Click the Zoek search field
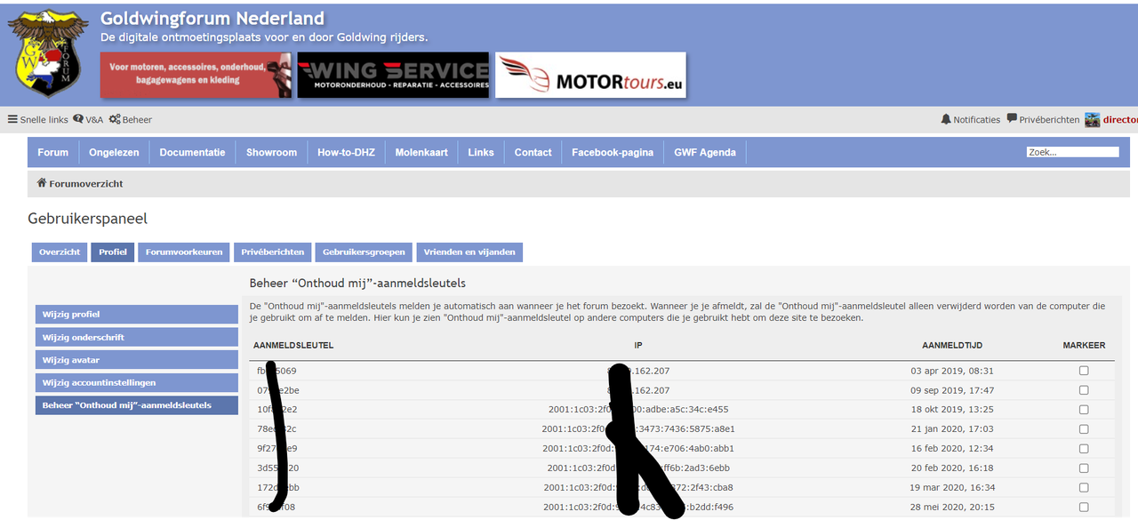Viewport: 1138px width, 520px height. [1072, 152]
